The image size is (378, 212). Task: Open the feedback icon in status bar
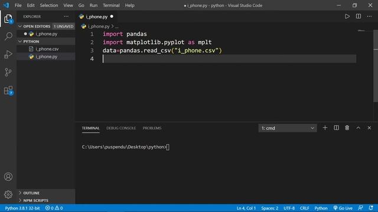[361, 208]
